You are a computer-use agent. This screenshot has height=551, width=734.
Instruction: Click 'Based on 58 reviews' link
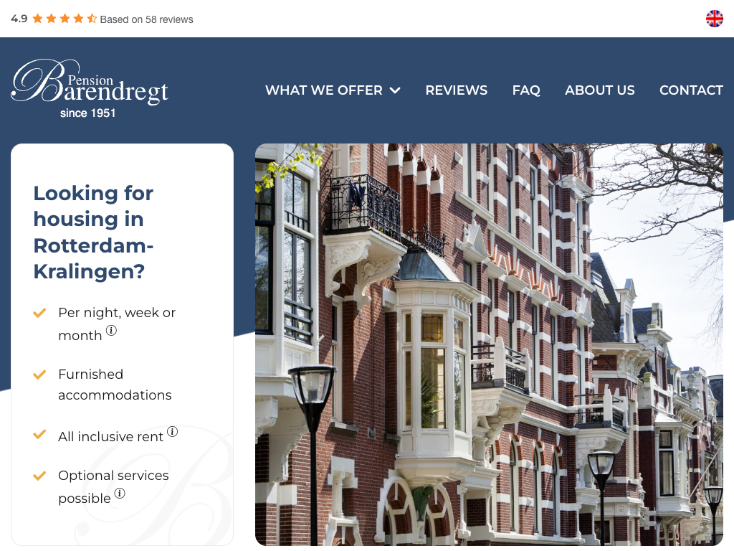[146, 19]
